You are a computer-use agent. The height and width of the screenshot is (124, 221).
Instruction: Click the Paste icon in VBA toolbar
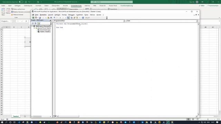coord(48,18)
